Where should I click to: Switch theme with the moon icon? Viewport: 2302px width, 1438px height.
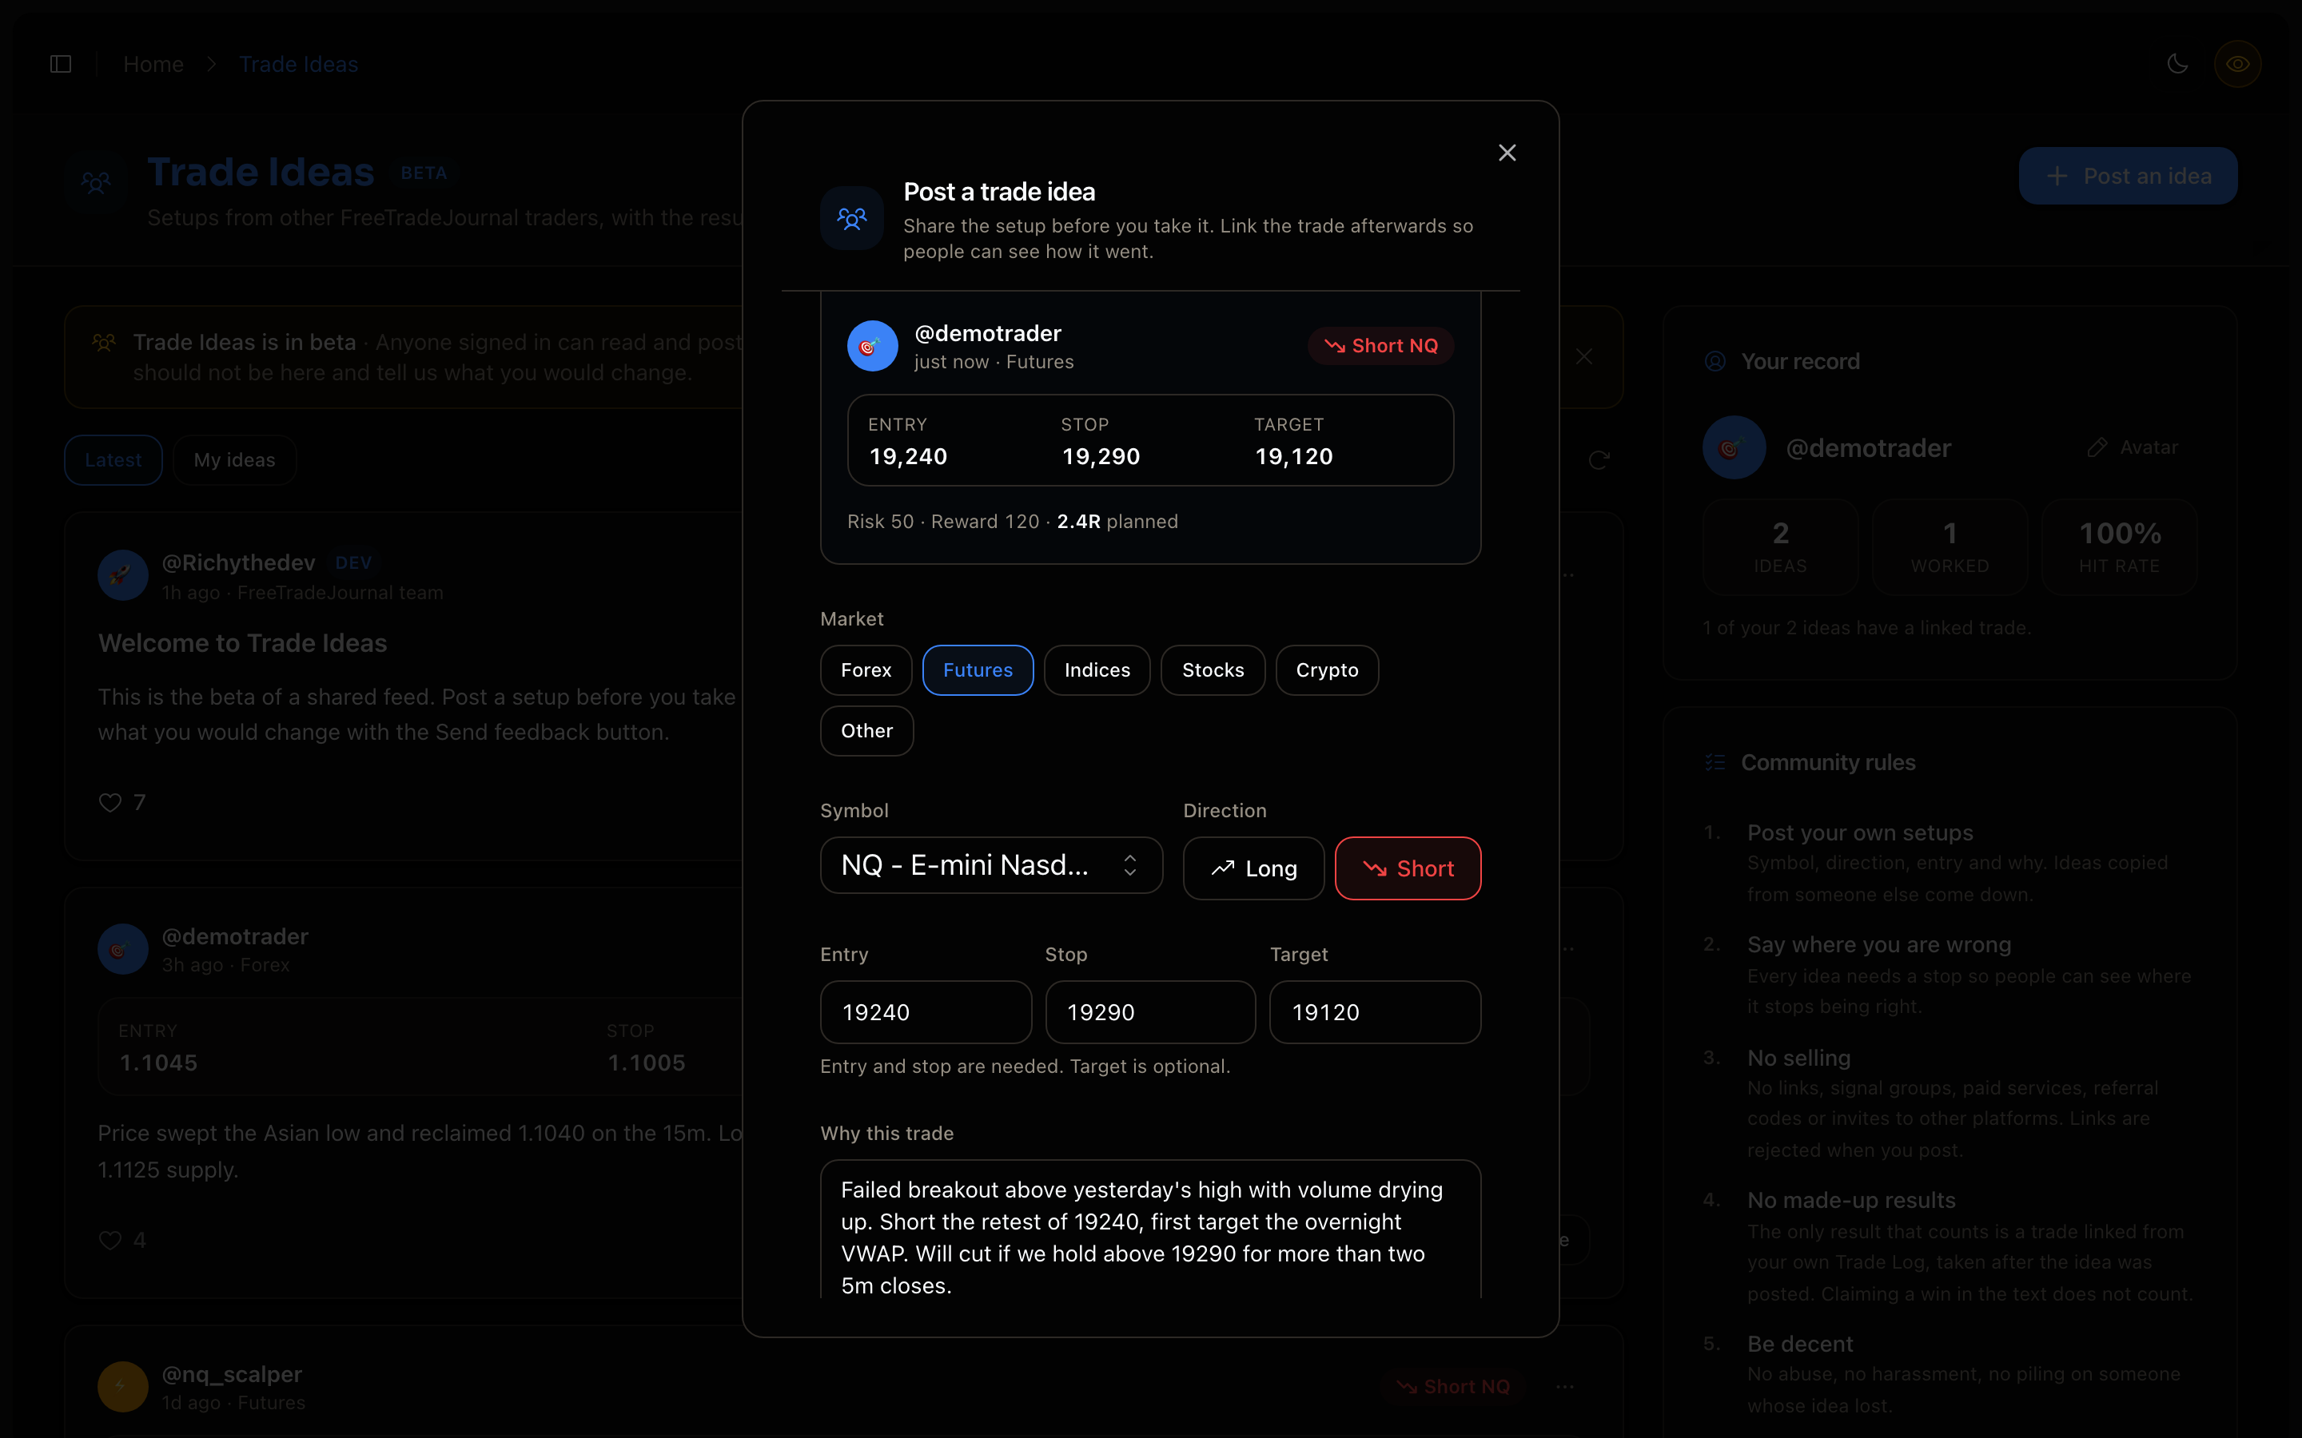(x=2177, y=64)
